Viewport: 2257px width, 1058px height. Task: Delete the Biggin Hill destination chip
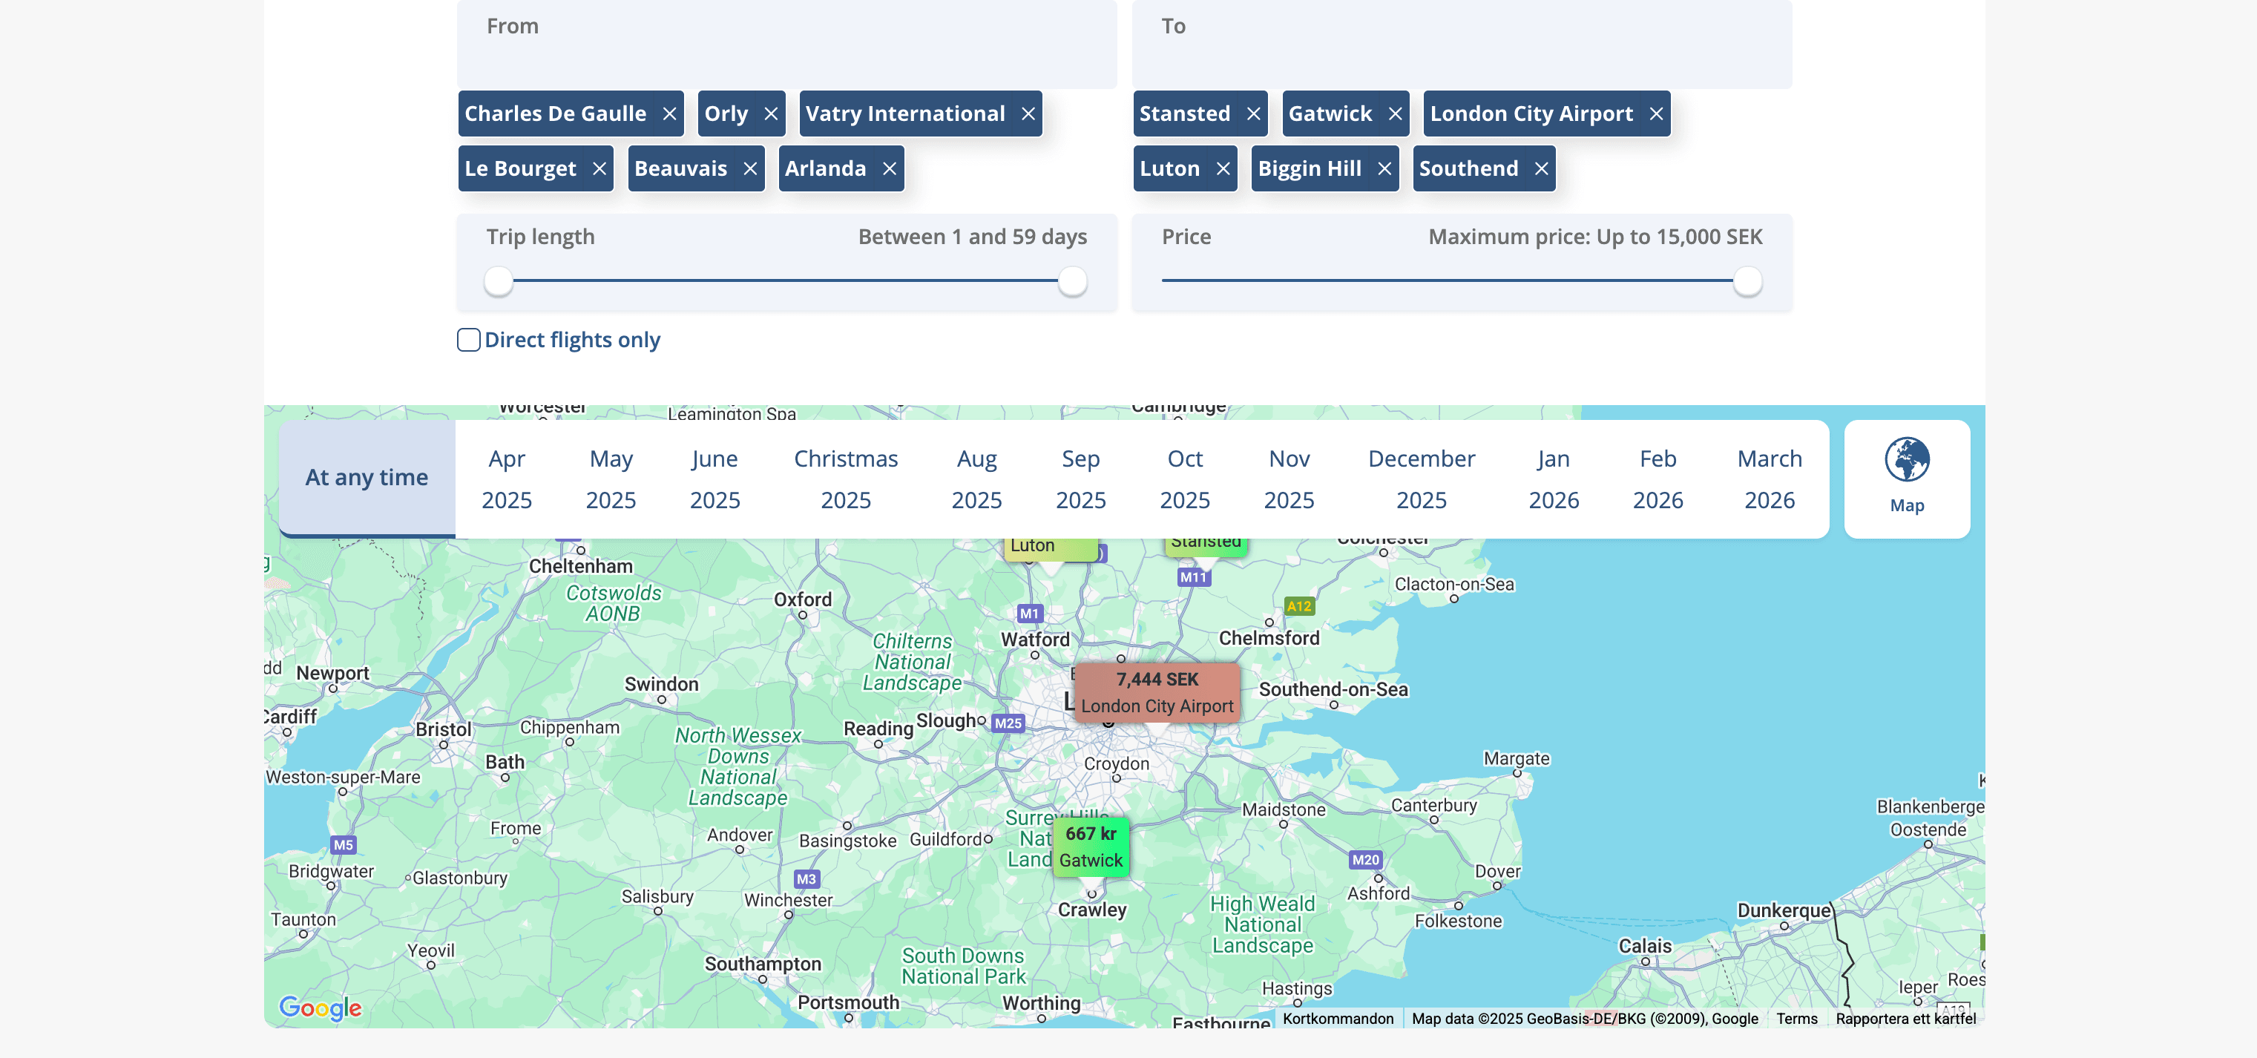point(1384,169)
